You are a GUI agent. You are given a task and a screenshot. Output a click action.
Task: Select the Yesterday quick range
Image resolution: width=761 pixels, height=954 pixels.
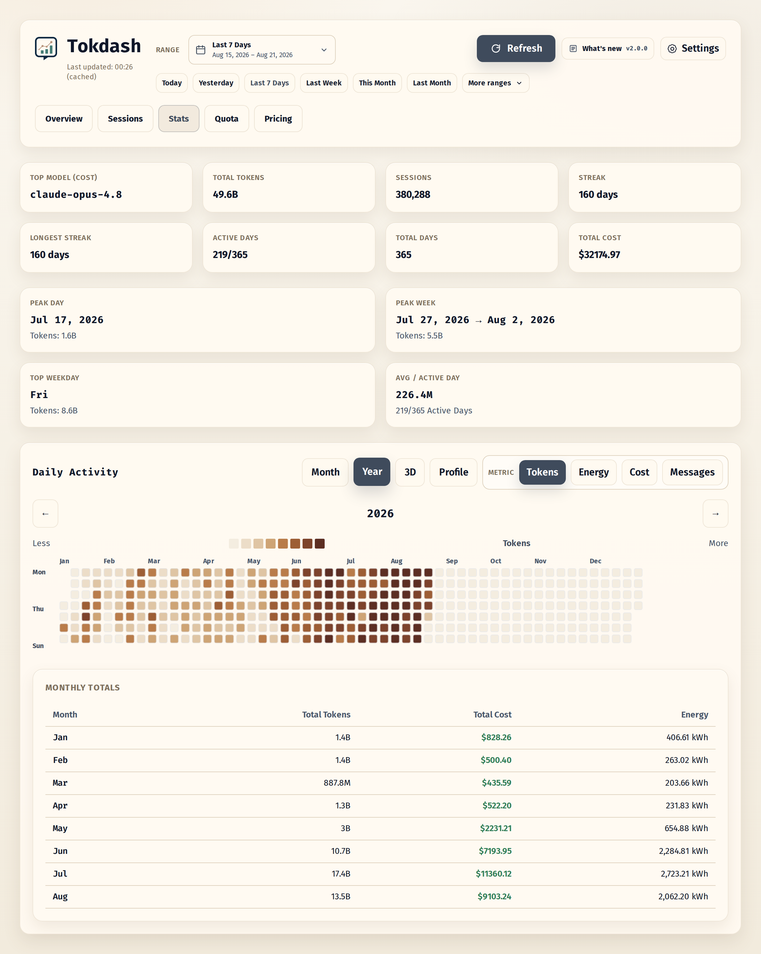click(x=216, y=83)
